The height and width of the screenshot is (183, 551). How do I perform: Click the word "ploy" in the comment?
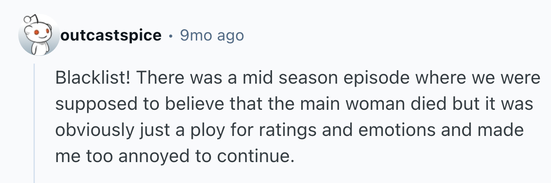click(202, 130)
